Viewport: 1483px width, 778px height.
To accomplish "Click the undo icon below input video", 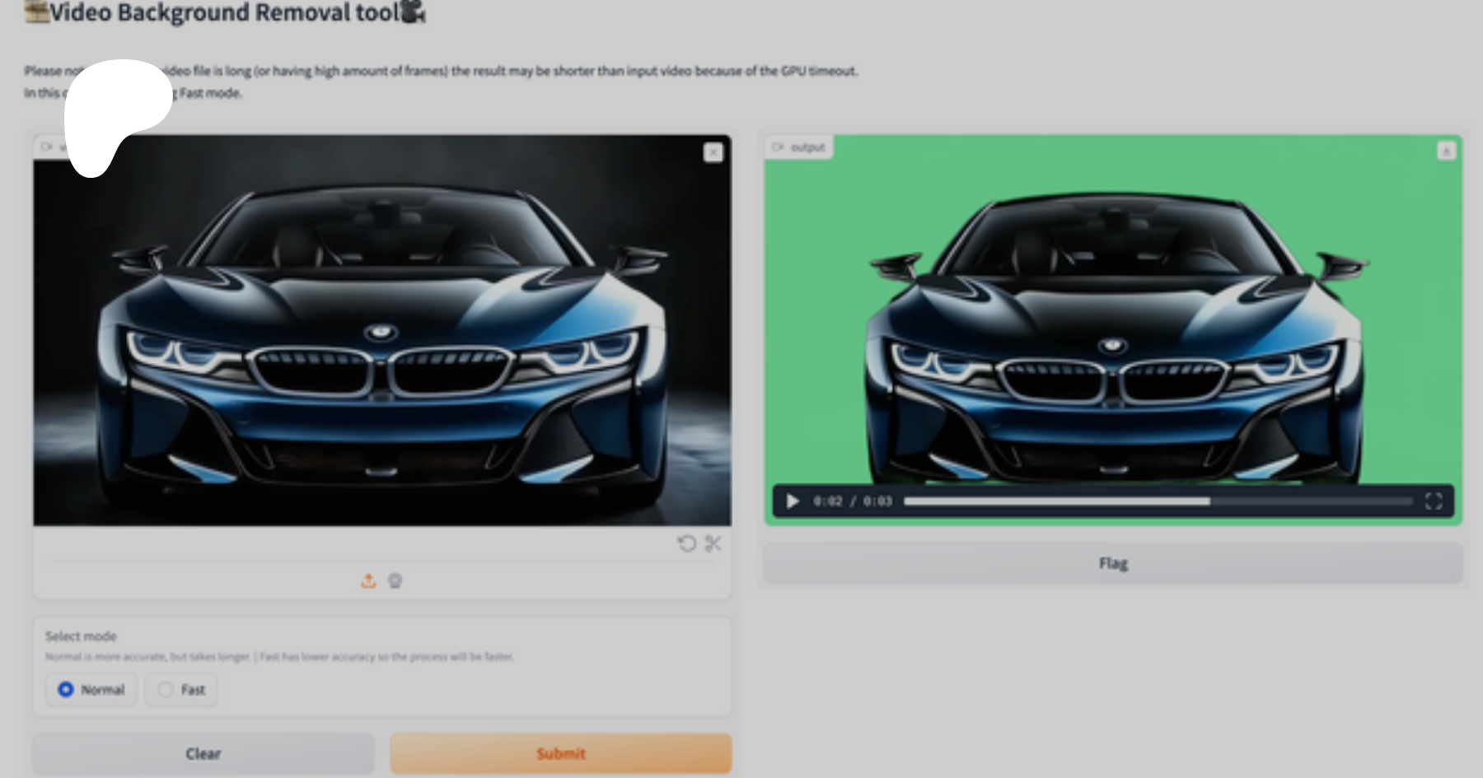I will point(686,543).
